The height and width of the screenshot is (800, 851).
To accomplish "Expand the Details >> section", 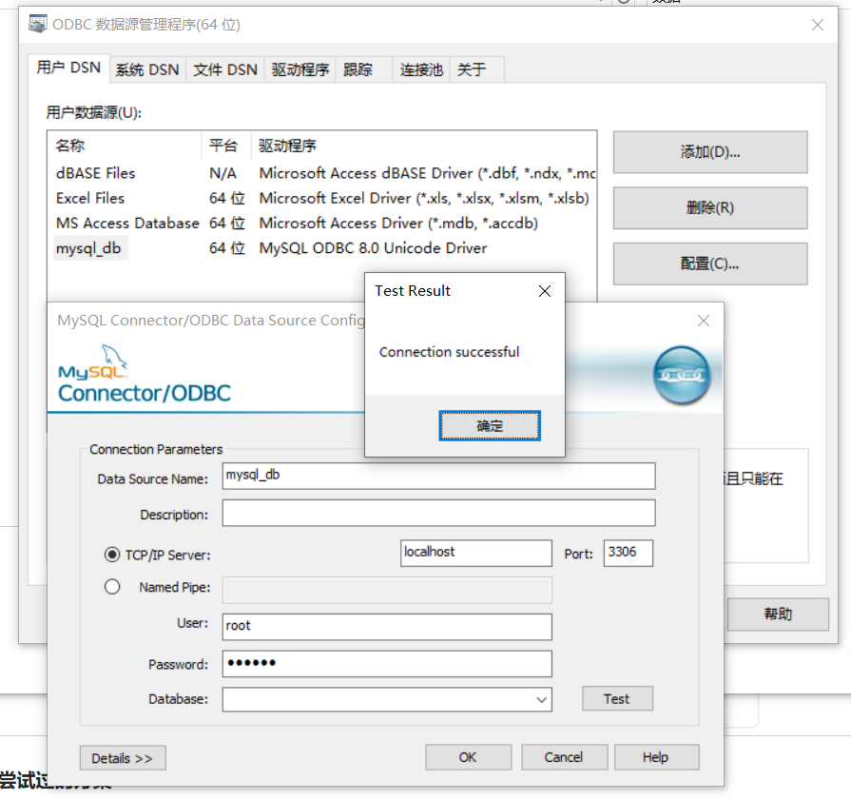I will click(123, 758).
